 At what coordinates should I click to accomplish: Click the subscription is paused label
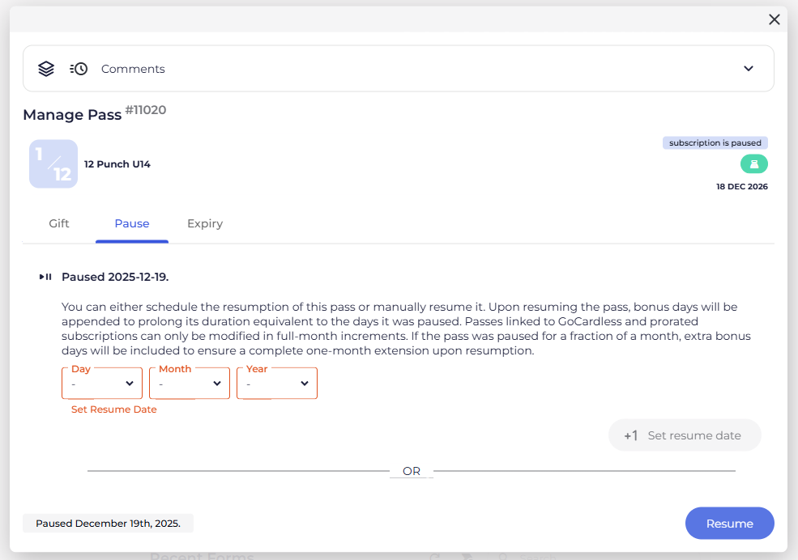(715, 143)
